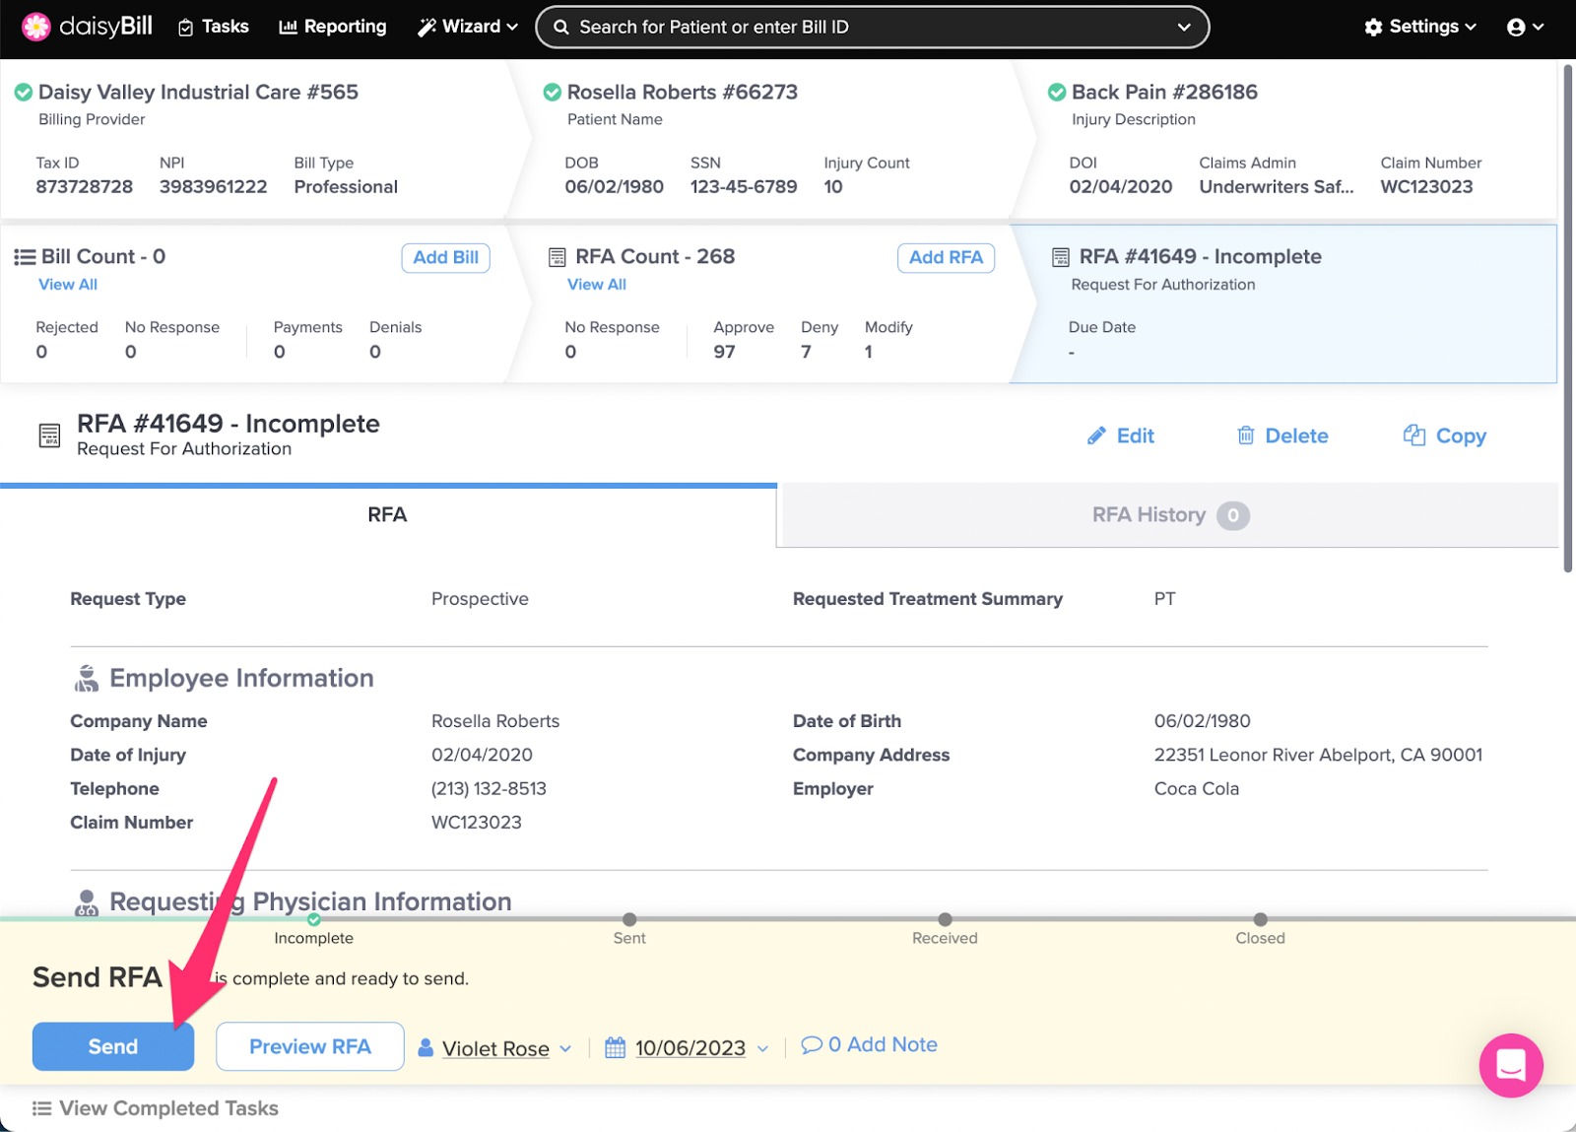Screen dimensions: 1576x1132
Task: Expand the Wizard dropdown
Action: [468, 27]
